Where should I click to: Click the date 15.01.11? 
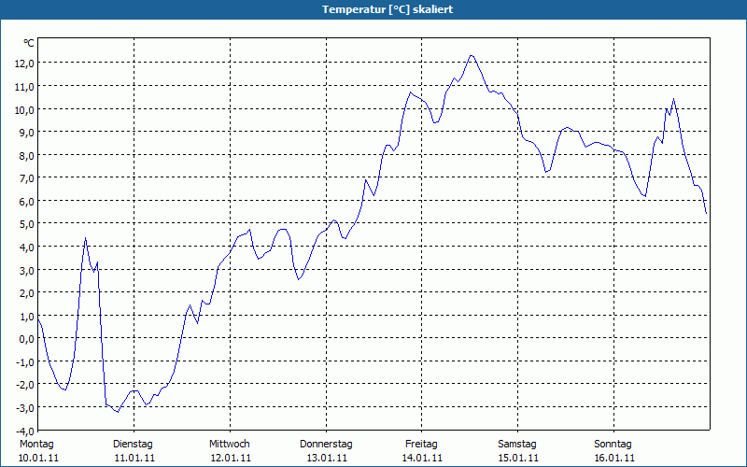point(518,458)
